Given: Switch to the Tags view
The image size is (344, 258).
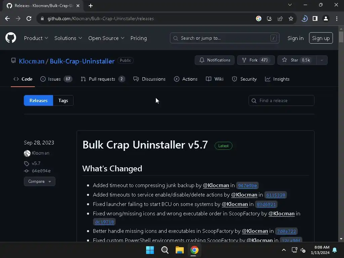Looking at the screenshot, I should [x=63, y=100].
